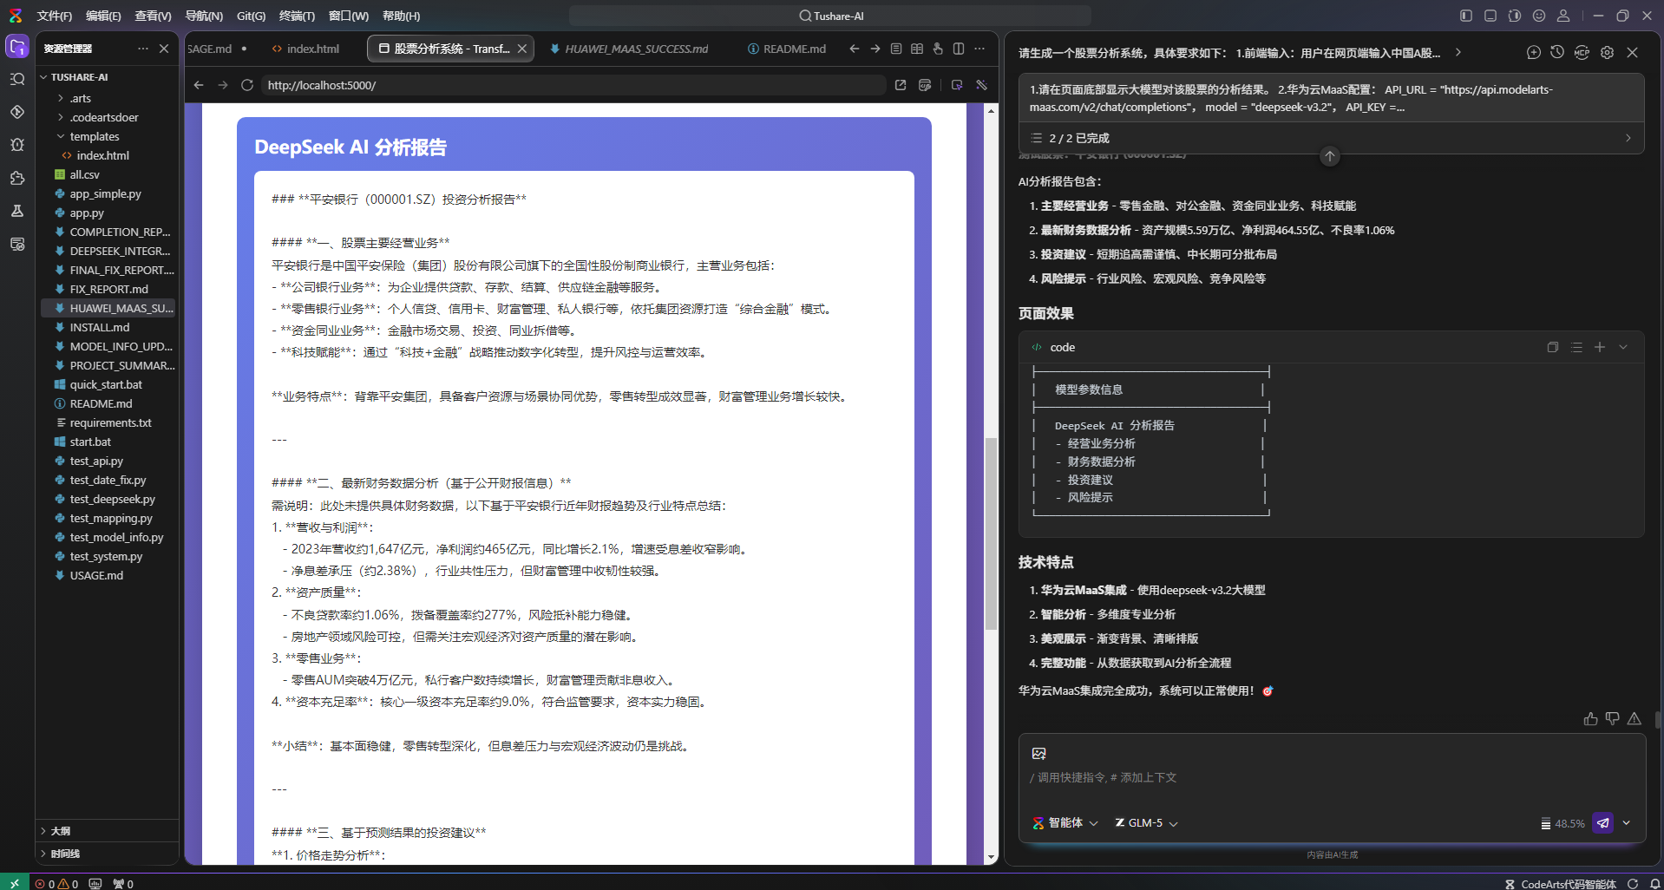Open AI assistant settings gear

(x=1608, y=53)
